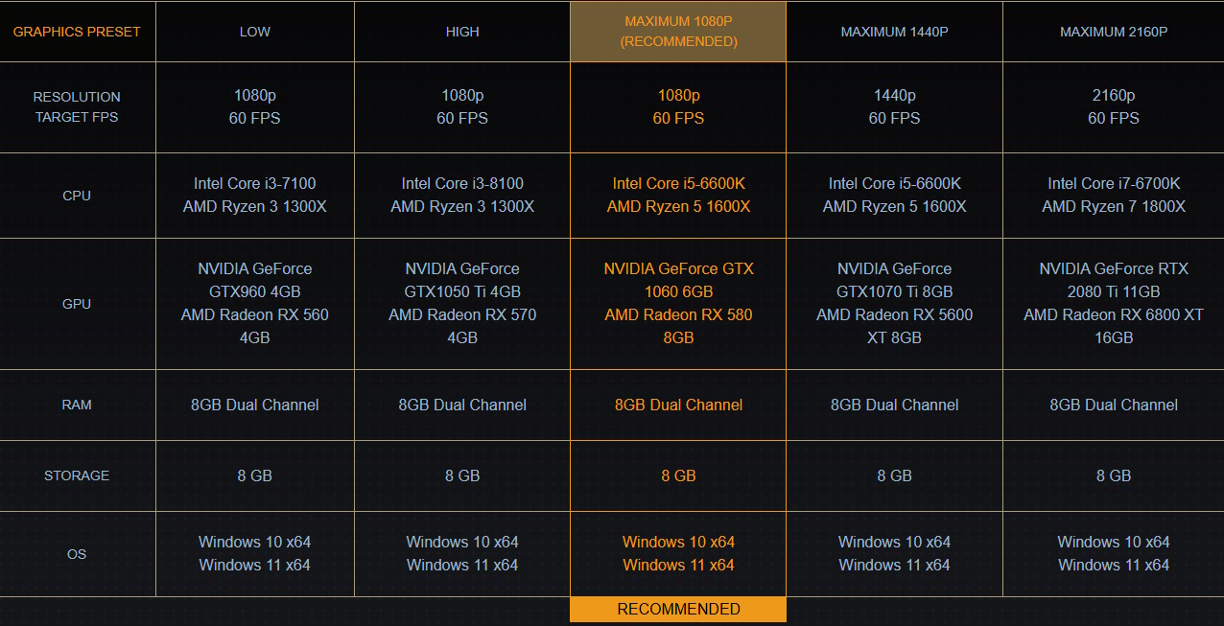Click the MAXIMUM 1440P Windows OS cell
This screenshot has width=1224, height=626.
coord(894,554)
